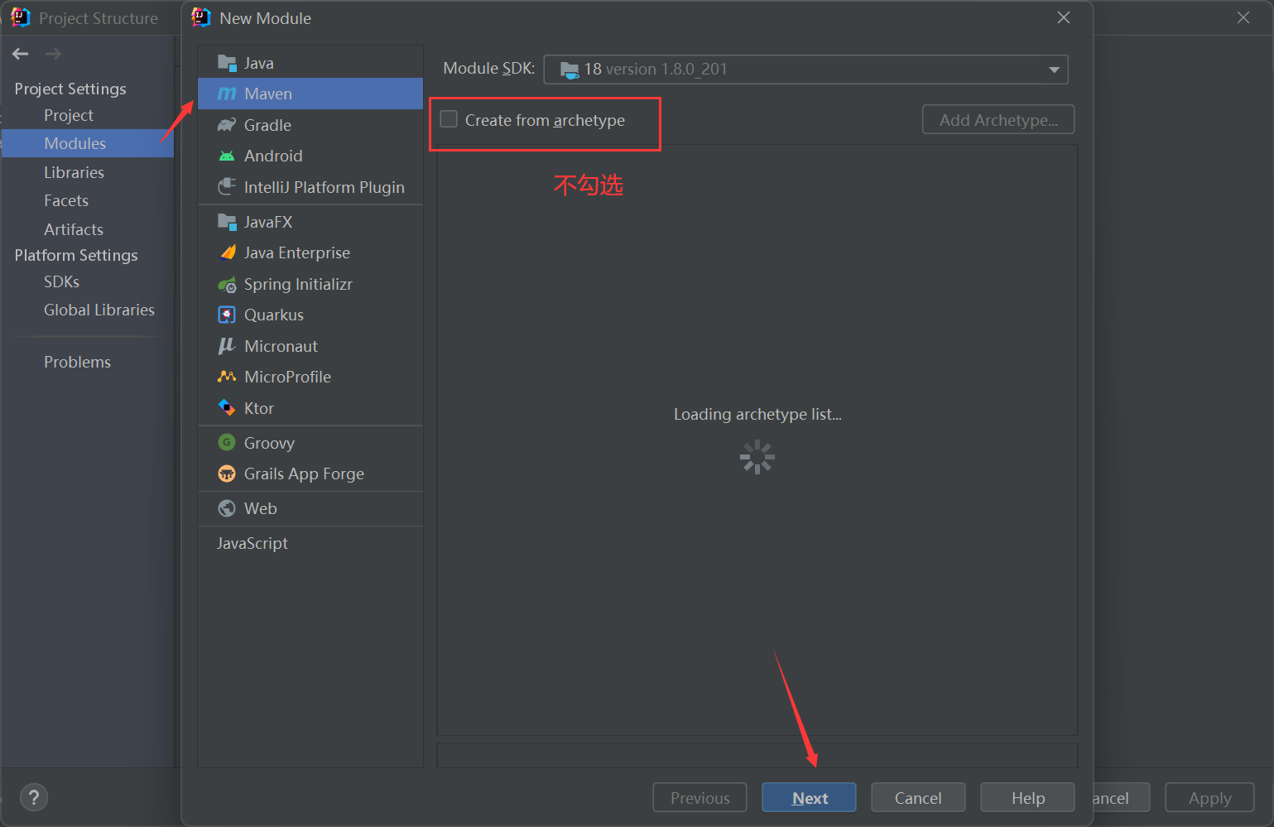Open the Module SDK dropdown

pos(1054,70)
